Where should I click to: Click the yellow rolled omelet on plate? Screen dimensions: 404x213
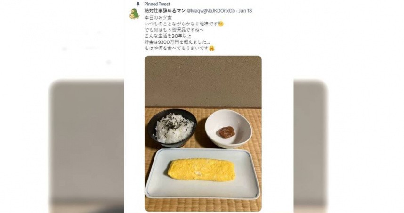click(x=202, y=170)
